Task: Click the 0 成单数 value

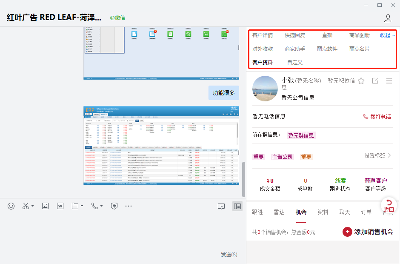Action: point(305,181)
